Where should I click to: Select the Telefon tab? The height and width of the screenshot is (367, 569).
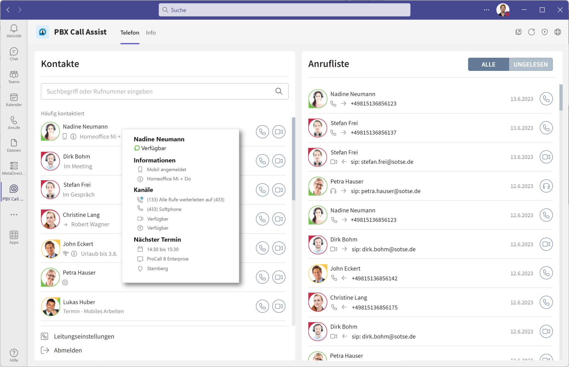pos(129,32)
